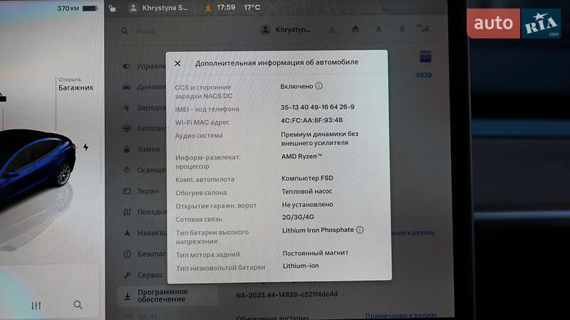Tap the blue car thumbnail above 4939
This screenshot has height=320, width=570.
coord(425,57)
